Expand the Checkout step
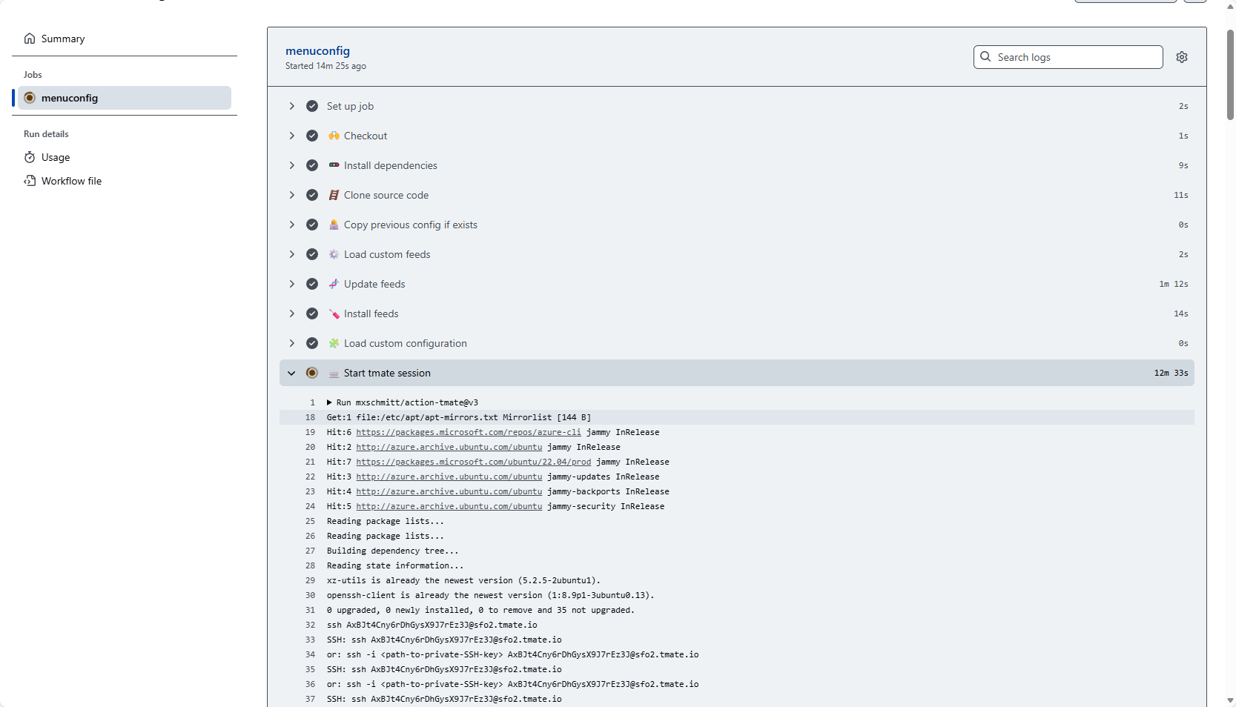 (292, 136)
